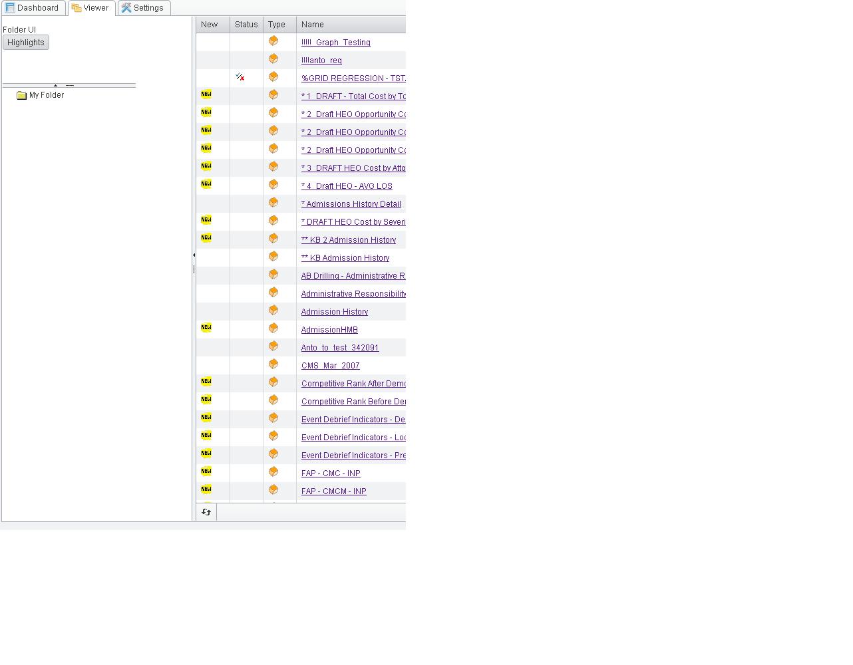
Task: Click the broken status icon for %GRID REGRESSION
Action: (240, 78)
